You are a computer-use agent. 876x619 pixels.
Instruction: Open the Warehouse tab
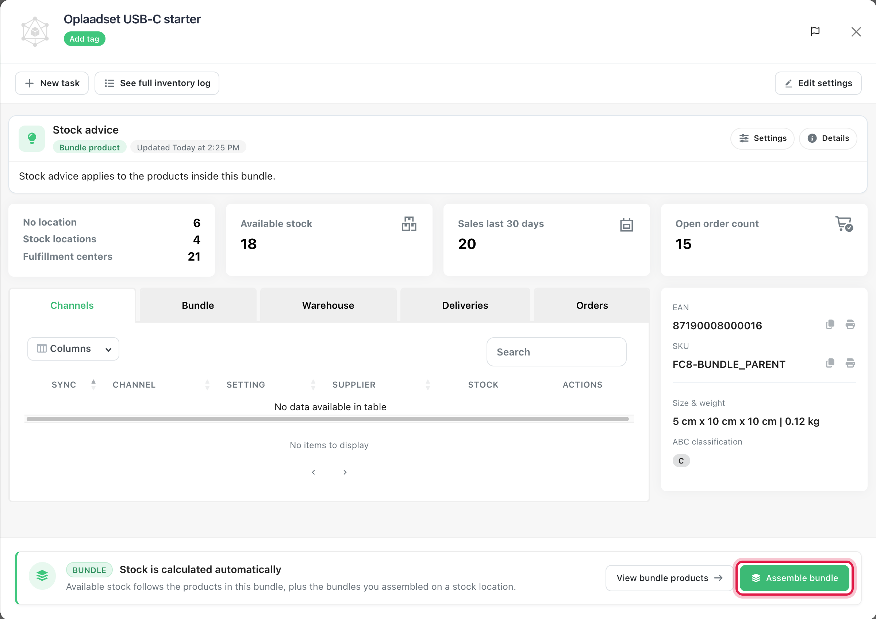point(328,305)
